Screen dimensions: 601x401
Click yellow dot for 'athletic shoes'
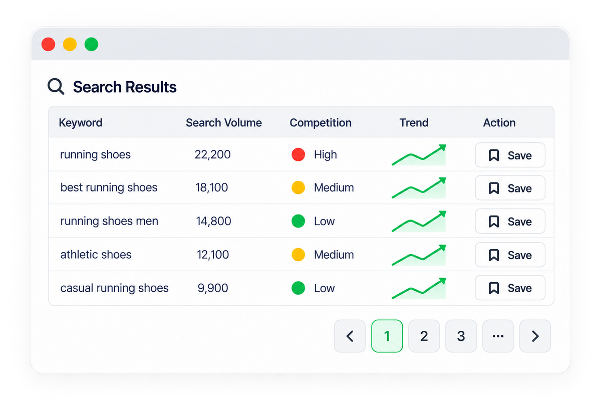[x=298, y=255]
